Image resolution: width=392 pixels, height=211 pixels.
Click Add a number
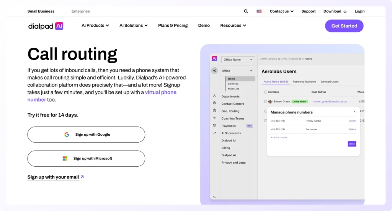[x=279, y=137]
